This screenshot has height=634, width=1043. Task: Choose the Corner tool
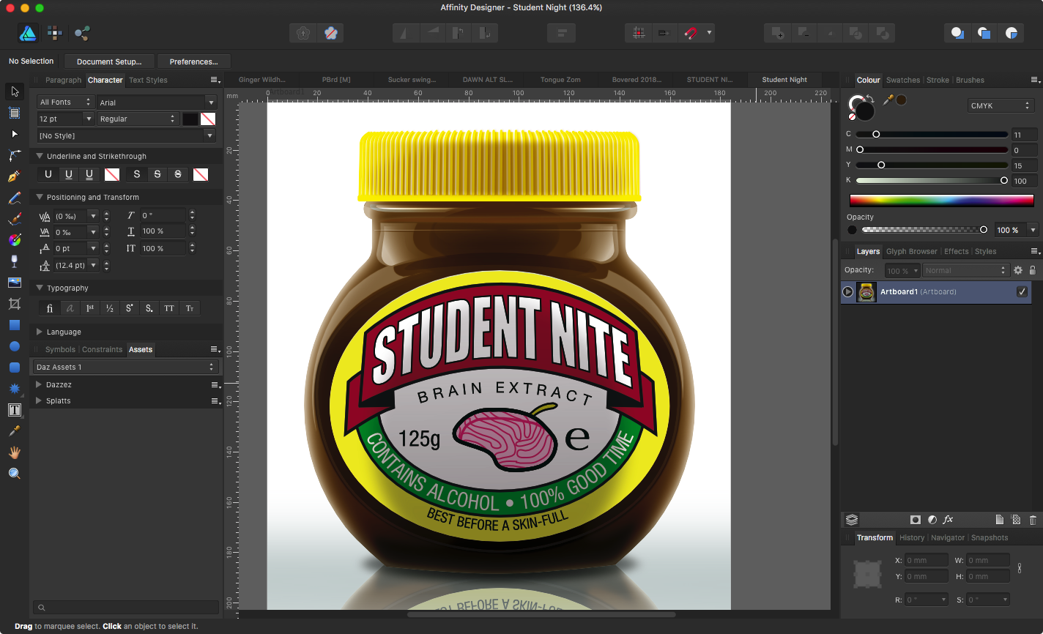click(x=15, y=155)
